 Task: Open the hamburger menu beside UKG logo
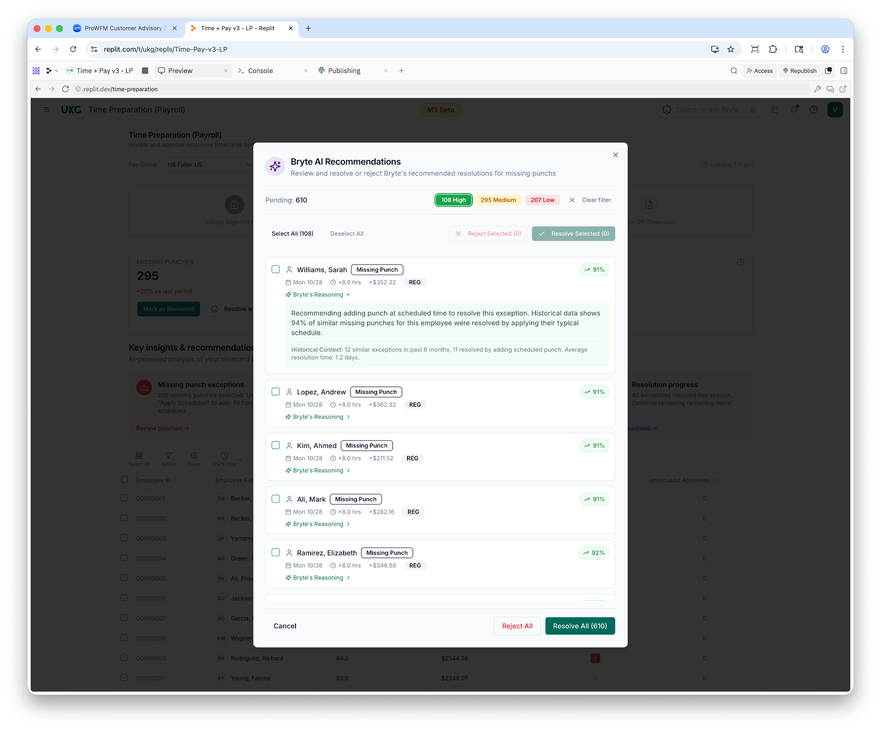[46, 110]
